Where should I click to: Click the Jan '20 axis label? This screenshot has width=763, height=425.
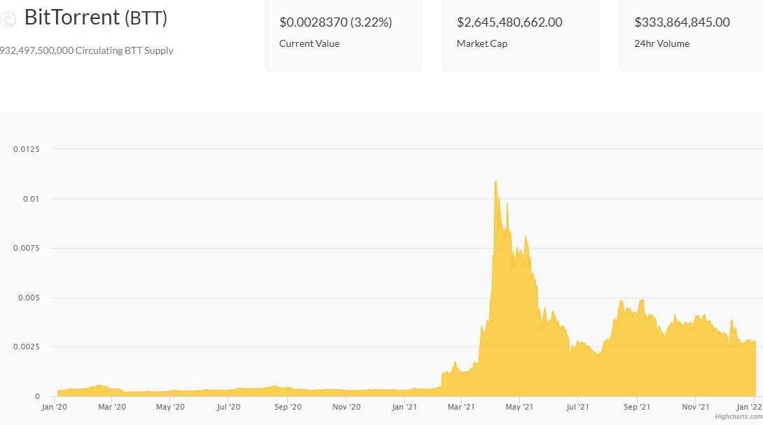click(54, 407)
